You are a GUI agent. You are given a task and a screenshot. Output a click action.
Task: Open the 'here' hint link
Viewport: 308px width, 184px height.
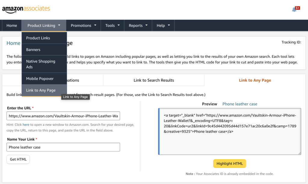(26, 125)
